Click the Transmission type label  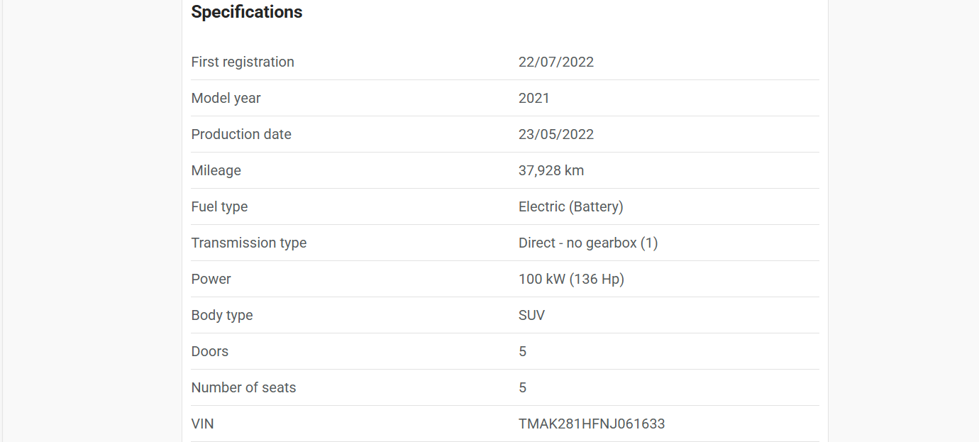[x=249, y=243]
